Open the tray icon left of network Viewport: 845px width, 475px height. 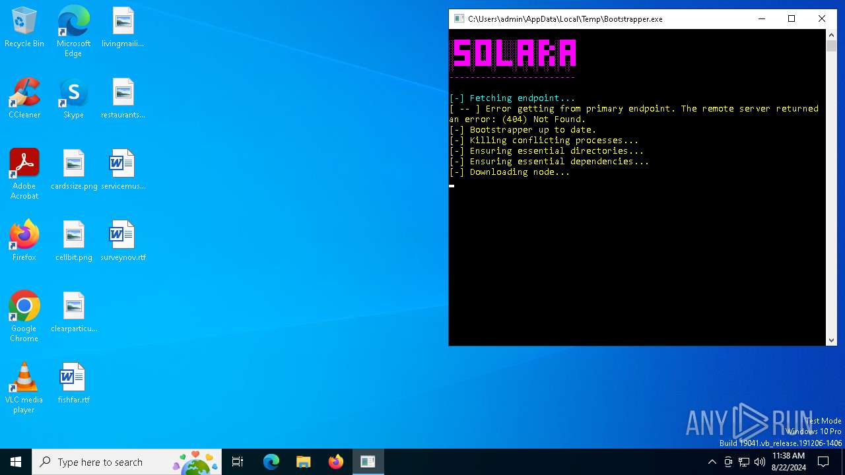tap(728, 462)
